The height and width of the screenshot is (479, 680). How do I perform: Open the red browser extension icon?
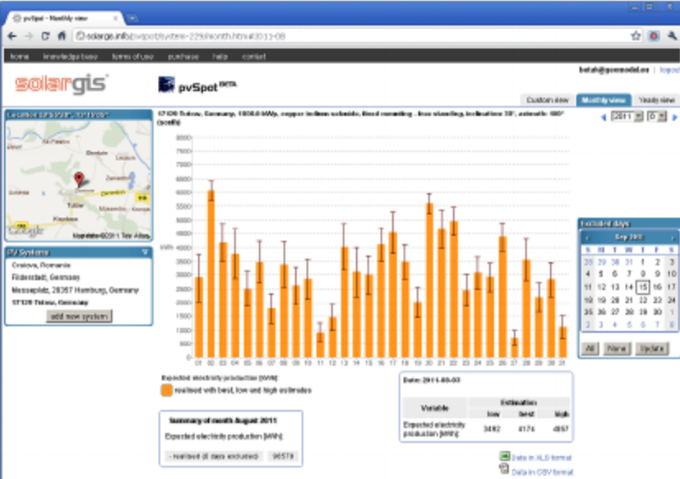point(654,36)
